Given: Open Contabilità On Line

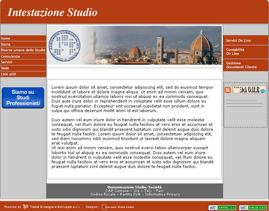Looking at the screenshot, I should tap(246, 52).
